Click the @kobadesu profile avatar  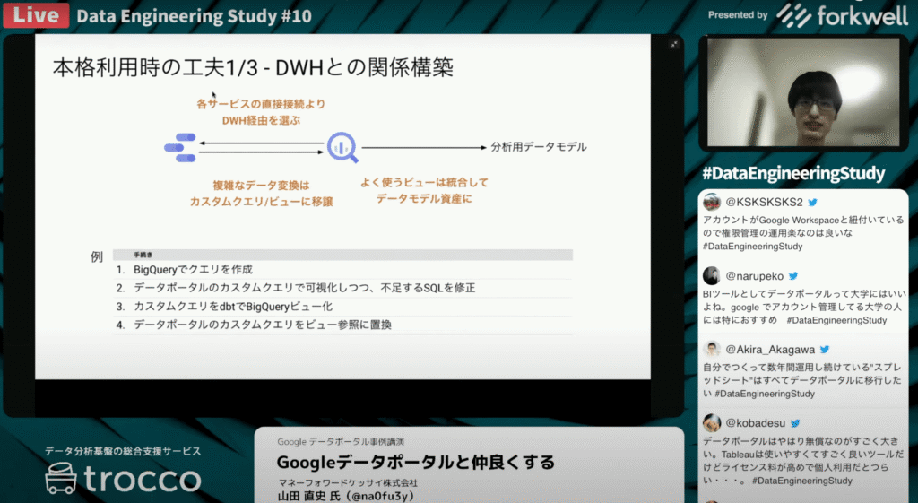(x=712, y=422)
